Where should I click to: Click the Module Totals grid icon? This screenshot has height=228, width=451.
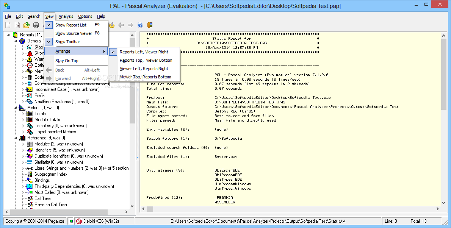point(30,120)
